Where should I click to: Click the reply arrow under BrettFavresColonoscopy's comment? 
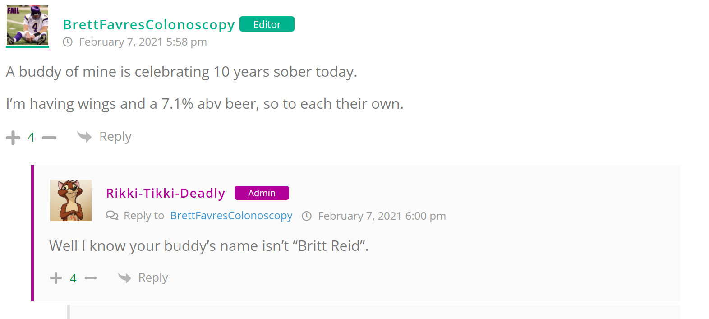84,136
